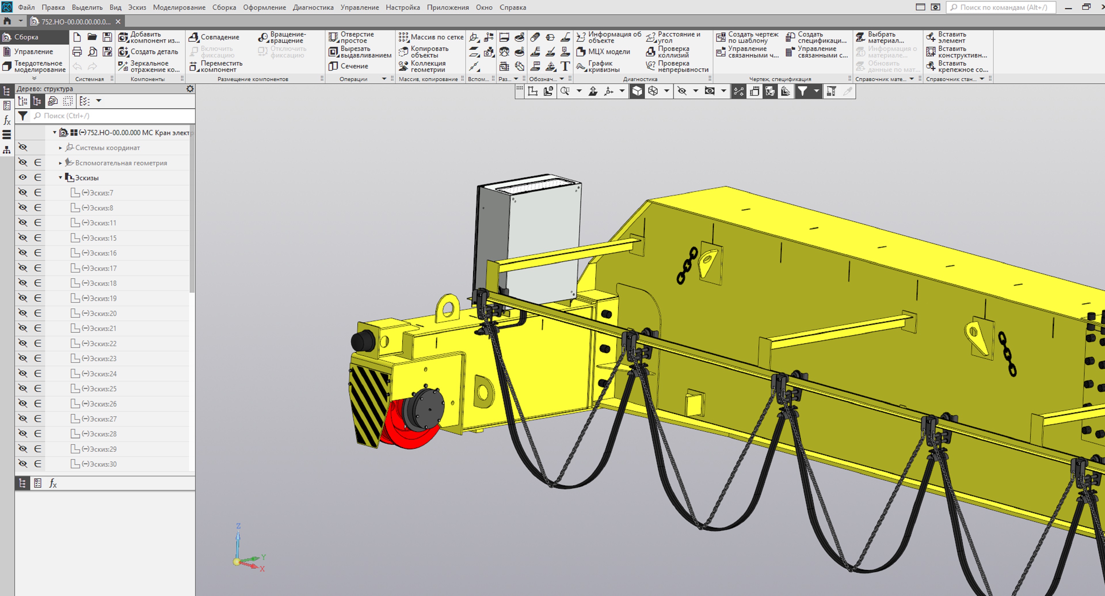
Task: Toggle visibility eye for Эскиз:20
Action: point(23,313)
